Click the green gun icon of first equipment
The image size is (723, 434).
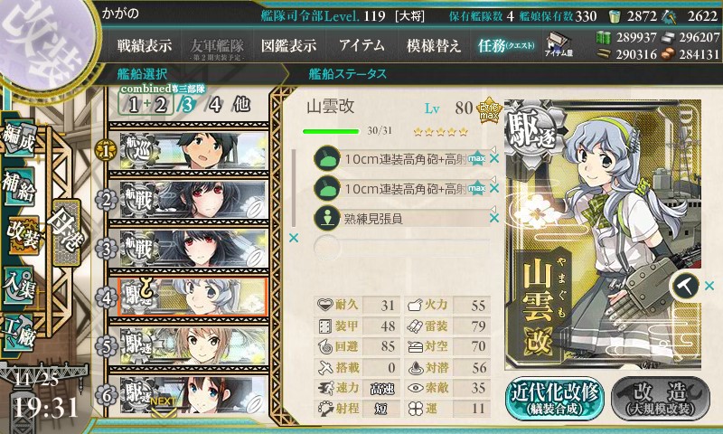tap(326, 158)
